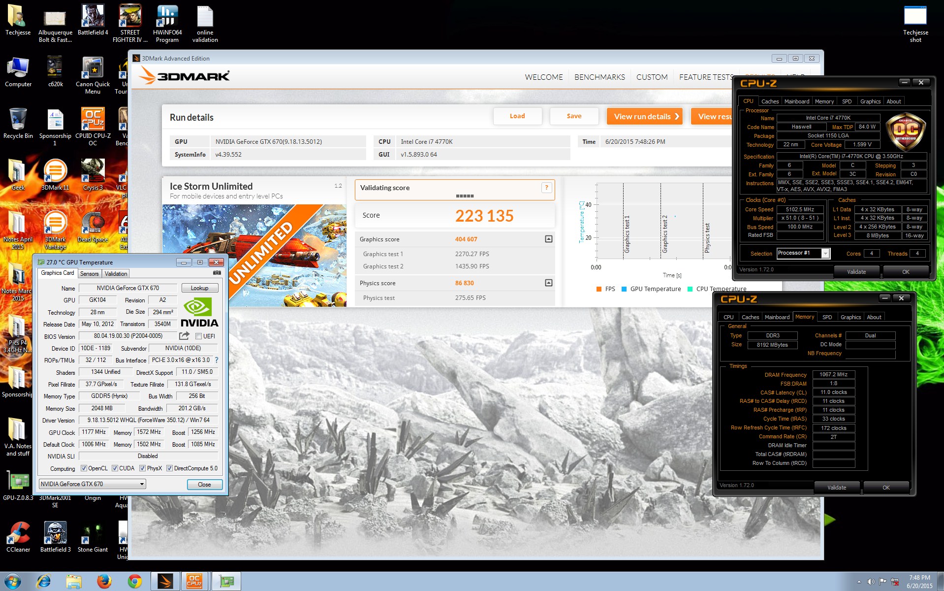Open Graphics tab in top CPU-Z window
Screen dimensions: 944x591
(x=870, y=101)
